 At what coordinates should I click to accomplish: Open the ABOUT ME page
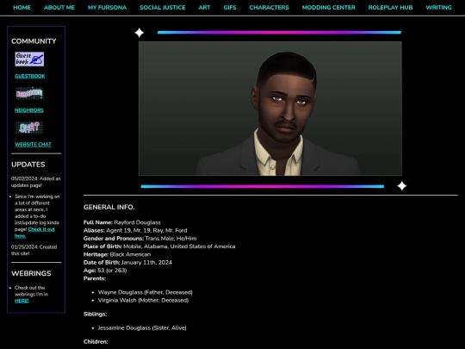[x=59, y=8]
